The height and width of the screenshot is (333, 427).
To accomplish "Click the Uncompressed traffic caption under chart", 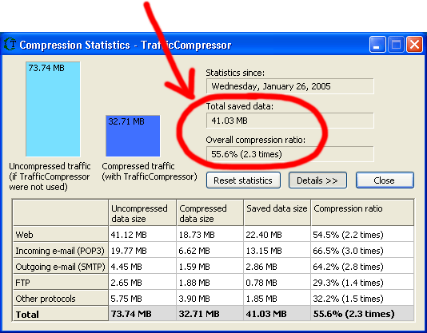I will tap(50, 176).
